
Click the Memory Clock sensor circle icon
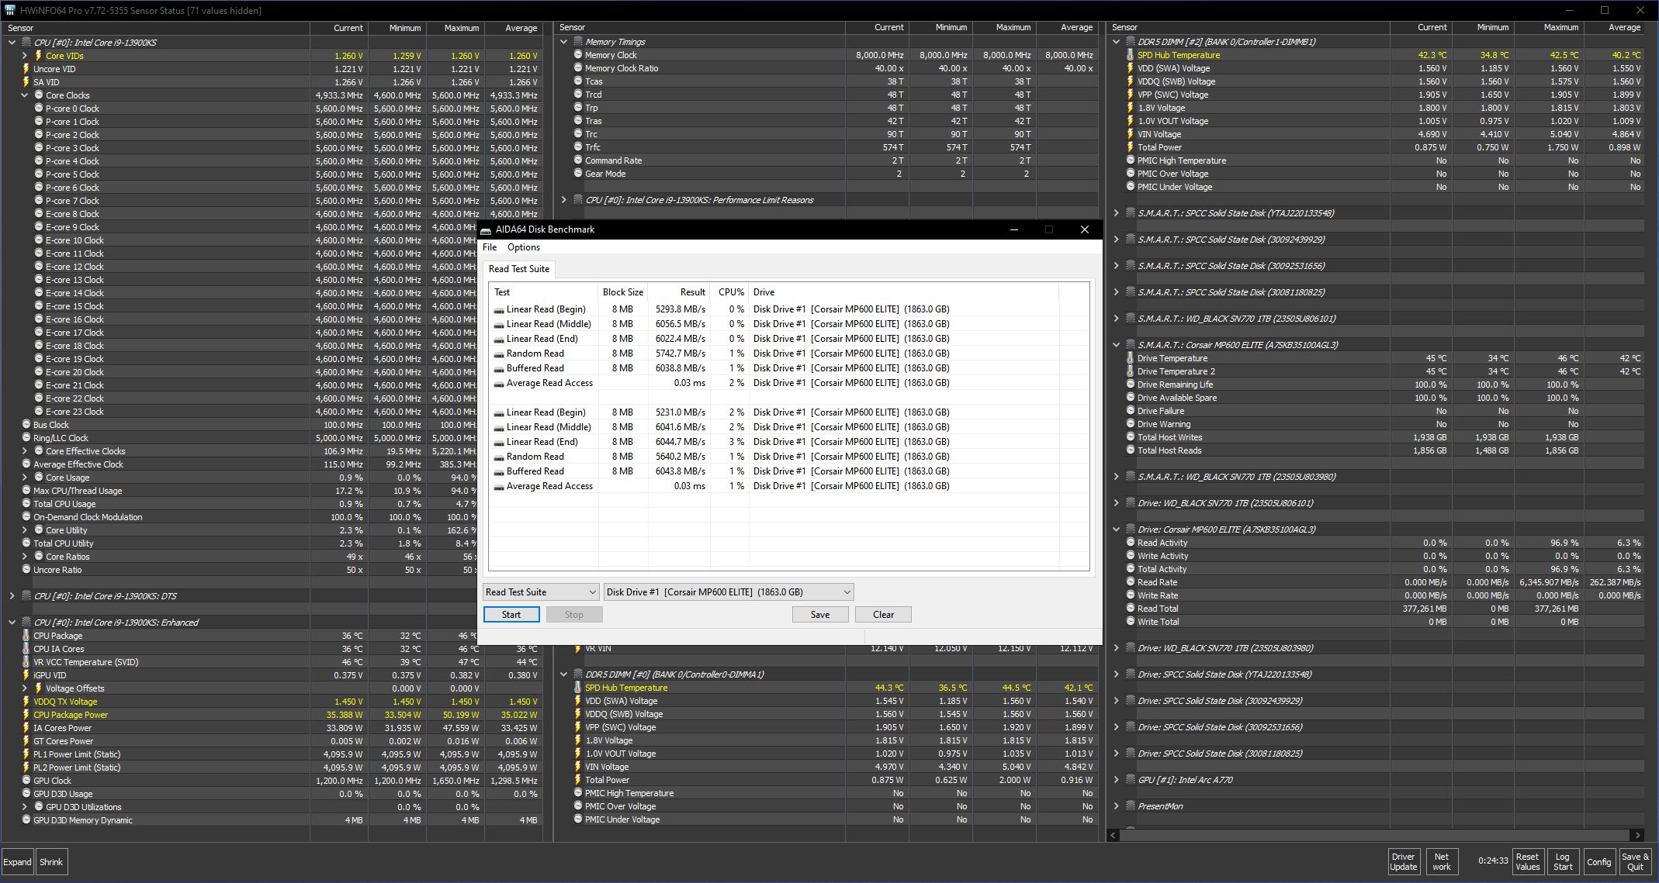[578, 55]
